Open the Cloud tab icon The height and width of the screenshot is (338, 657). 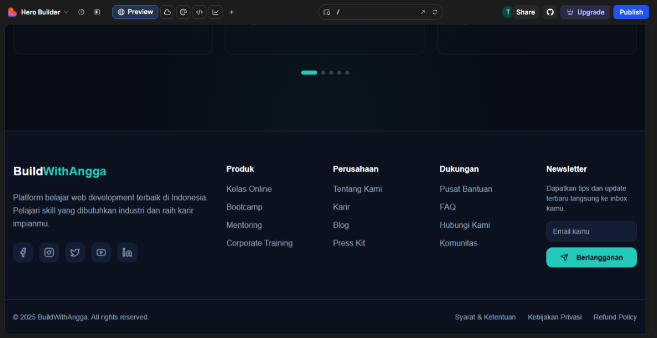point(167,12)
